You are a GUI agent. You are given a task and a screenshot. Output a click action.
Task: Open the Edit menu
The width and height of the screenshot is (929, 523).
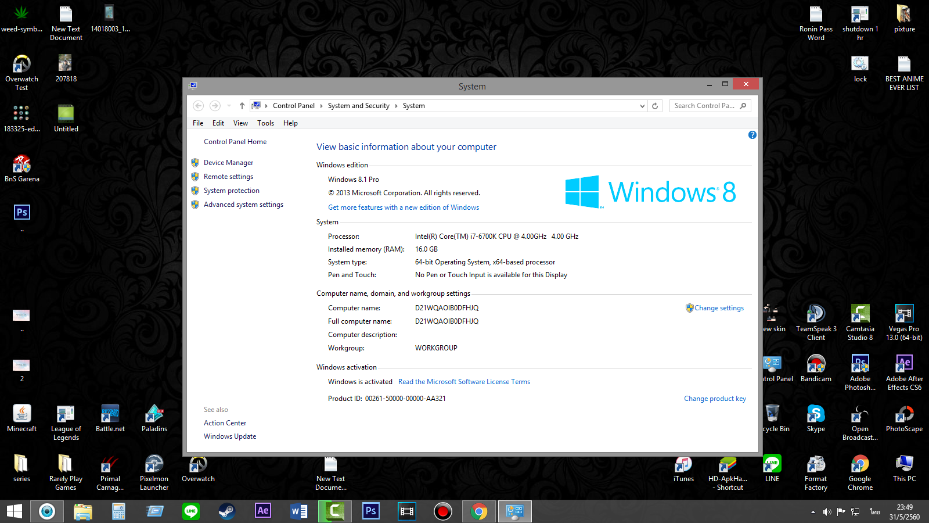click(x=218, y=123)
